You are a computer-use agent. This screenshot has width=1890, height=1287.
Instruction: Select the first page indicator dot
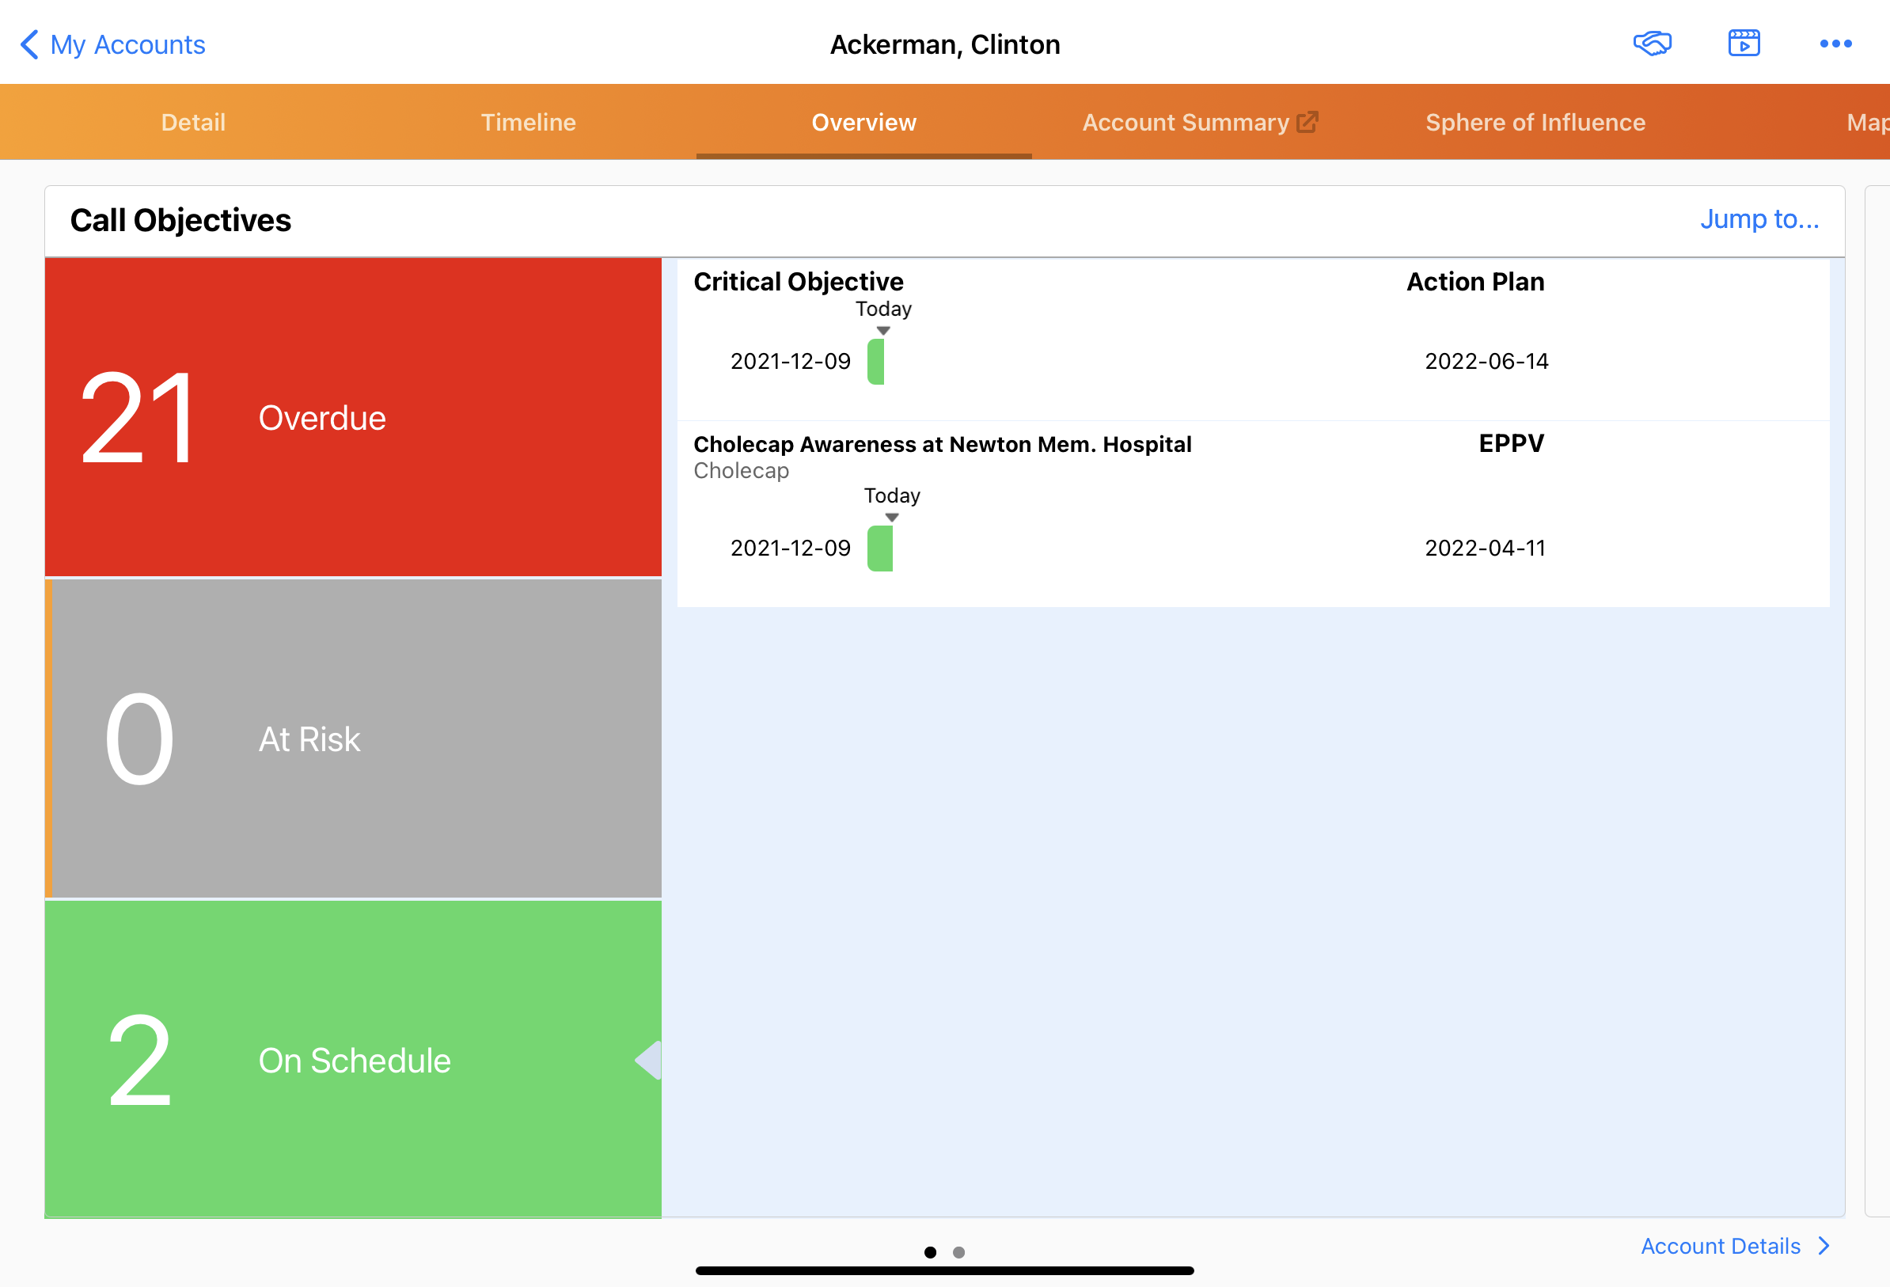click(x=931, y=1252)
